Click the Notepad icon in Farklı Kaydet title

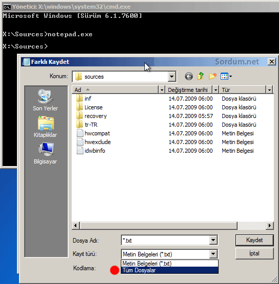point(26,62)
